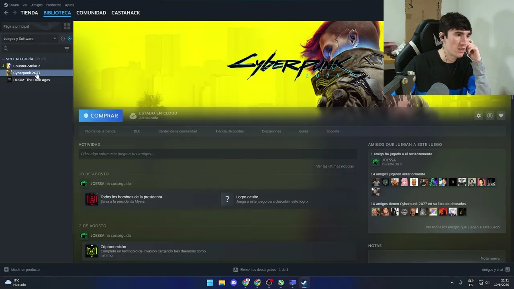Switch to the BIBLIOTECA tab
Viewport: 514px width, 289px height.
tap(57, 13)
